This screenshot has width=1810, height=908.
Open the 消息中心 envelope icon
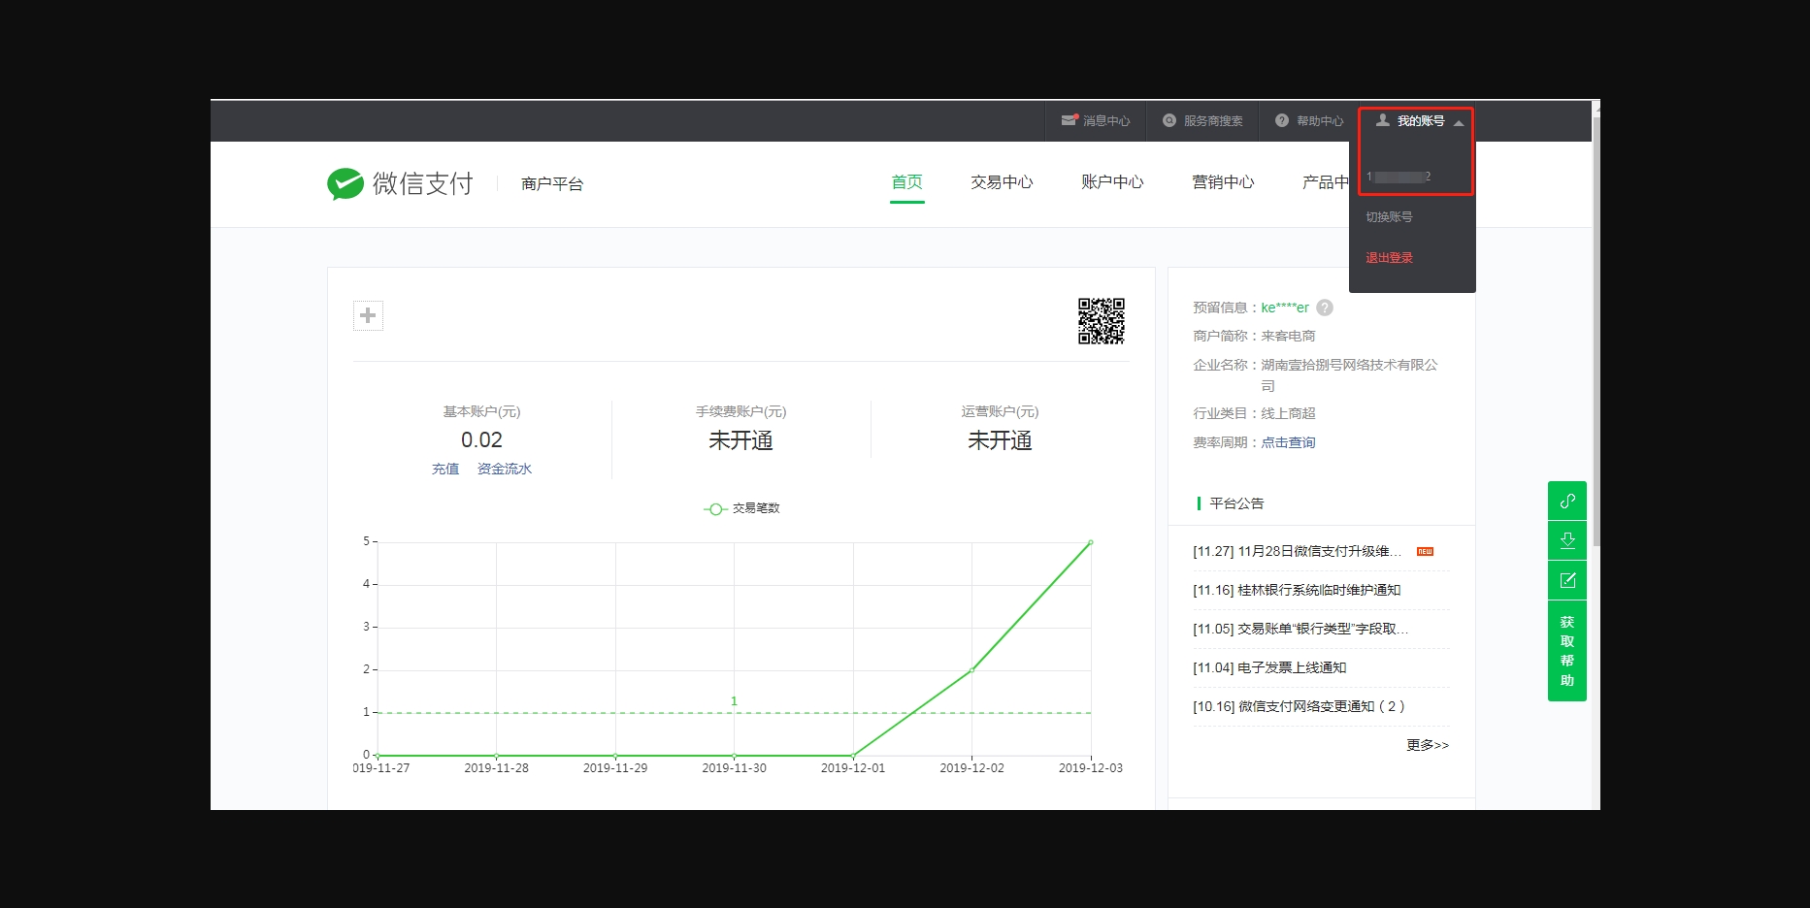[1069, 120]
